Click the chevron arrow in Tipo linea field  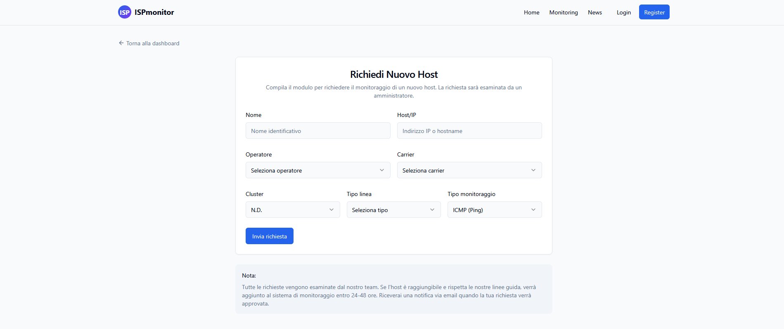point(432,210)
